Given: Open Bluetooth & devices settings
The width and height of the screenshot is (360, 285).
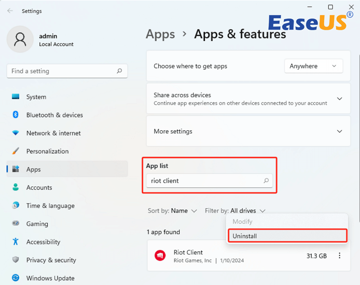Looking at the screenshot, I should (54, 115).
